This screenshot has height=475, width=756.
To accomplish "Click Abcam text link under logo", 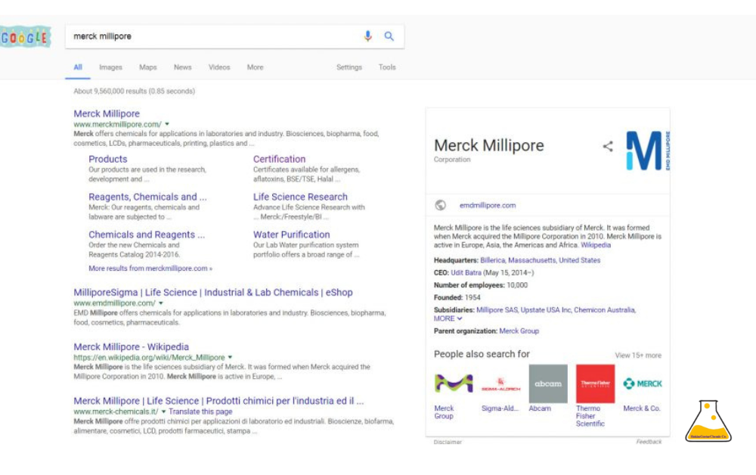I will (x=540, y=408).
